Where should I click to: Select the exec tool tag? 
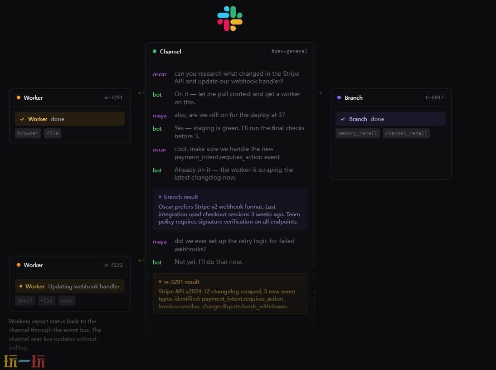pos(66,301)
